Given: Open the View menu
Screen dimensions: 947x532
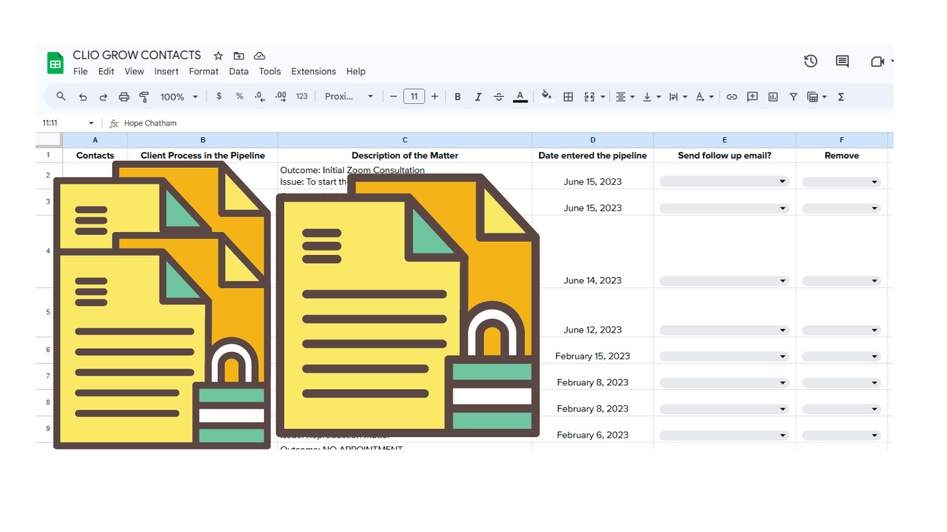Looking at the screenshot, I should (134, 71).
